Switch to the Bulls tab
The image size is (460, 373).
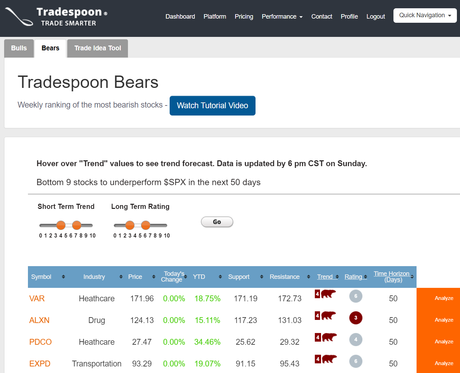[x=19, y=48]
